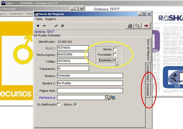Uncheck the Empleado checkbox
The width and height of the screenshot is (183, 129).
click(x=115, y=60)
